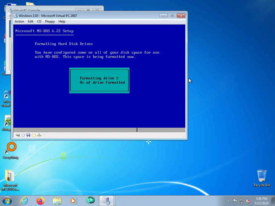Click the '0% of drive formatted' text
The height and width of the screenshot is (206, 275).
[x=102, y=83]
